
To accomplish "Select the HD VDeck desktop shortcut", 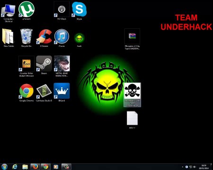I will tap(62, 11).
